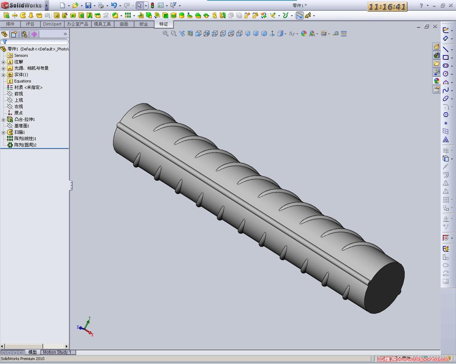Select the Rectangle sketch tool

point(446,57)
